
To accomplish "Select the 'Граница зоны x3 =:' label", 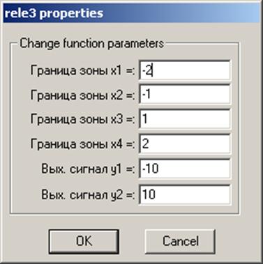I will pyautogui.click(x=82, y=120).
